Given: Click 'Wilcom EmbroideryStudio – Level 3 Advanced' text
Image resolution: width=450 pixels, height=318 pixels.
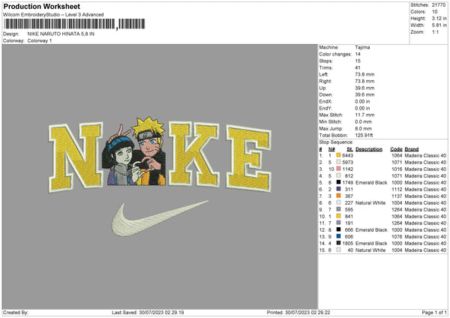Looking at the screenshot, I should (x=53, y=15).
